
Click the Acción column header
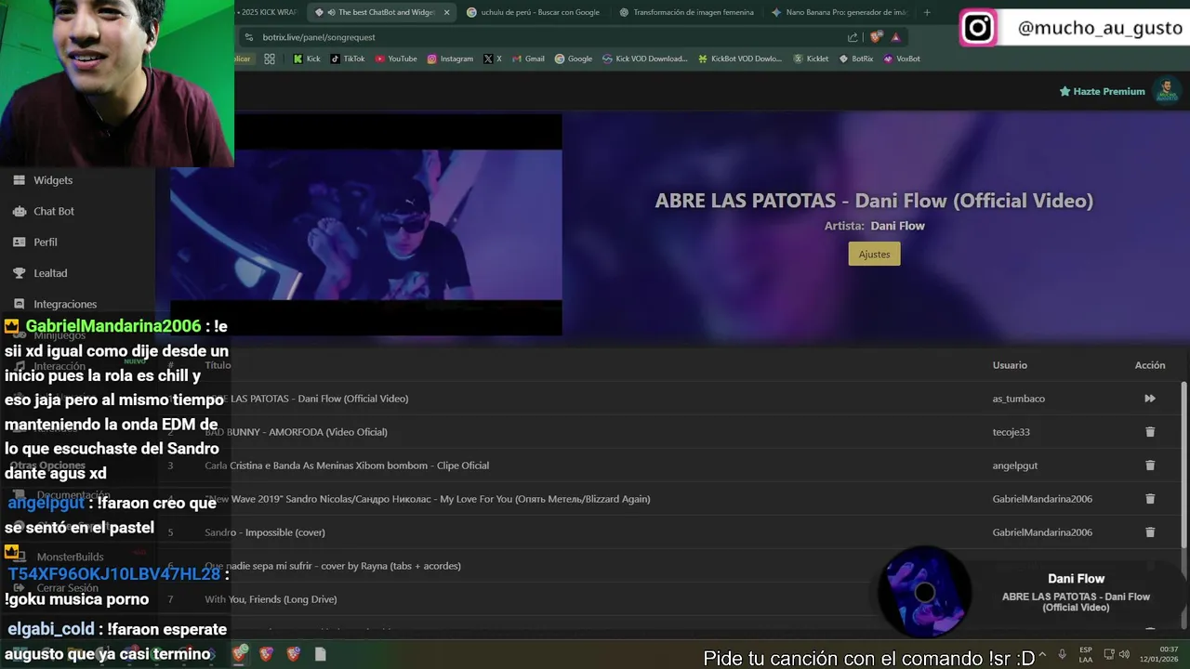(x=1150, y=365)
